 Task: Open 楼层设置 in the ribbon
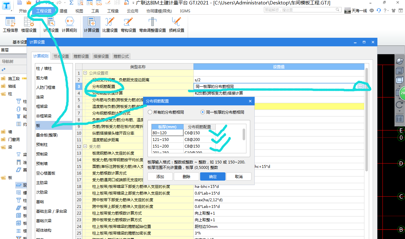(29, 25)
